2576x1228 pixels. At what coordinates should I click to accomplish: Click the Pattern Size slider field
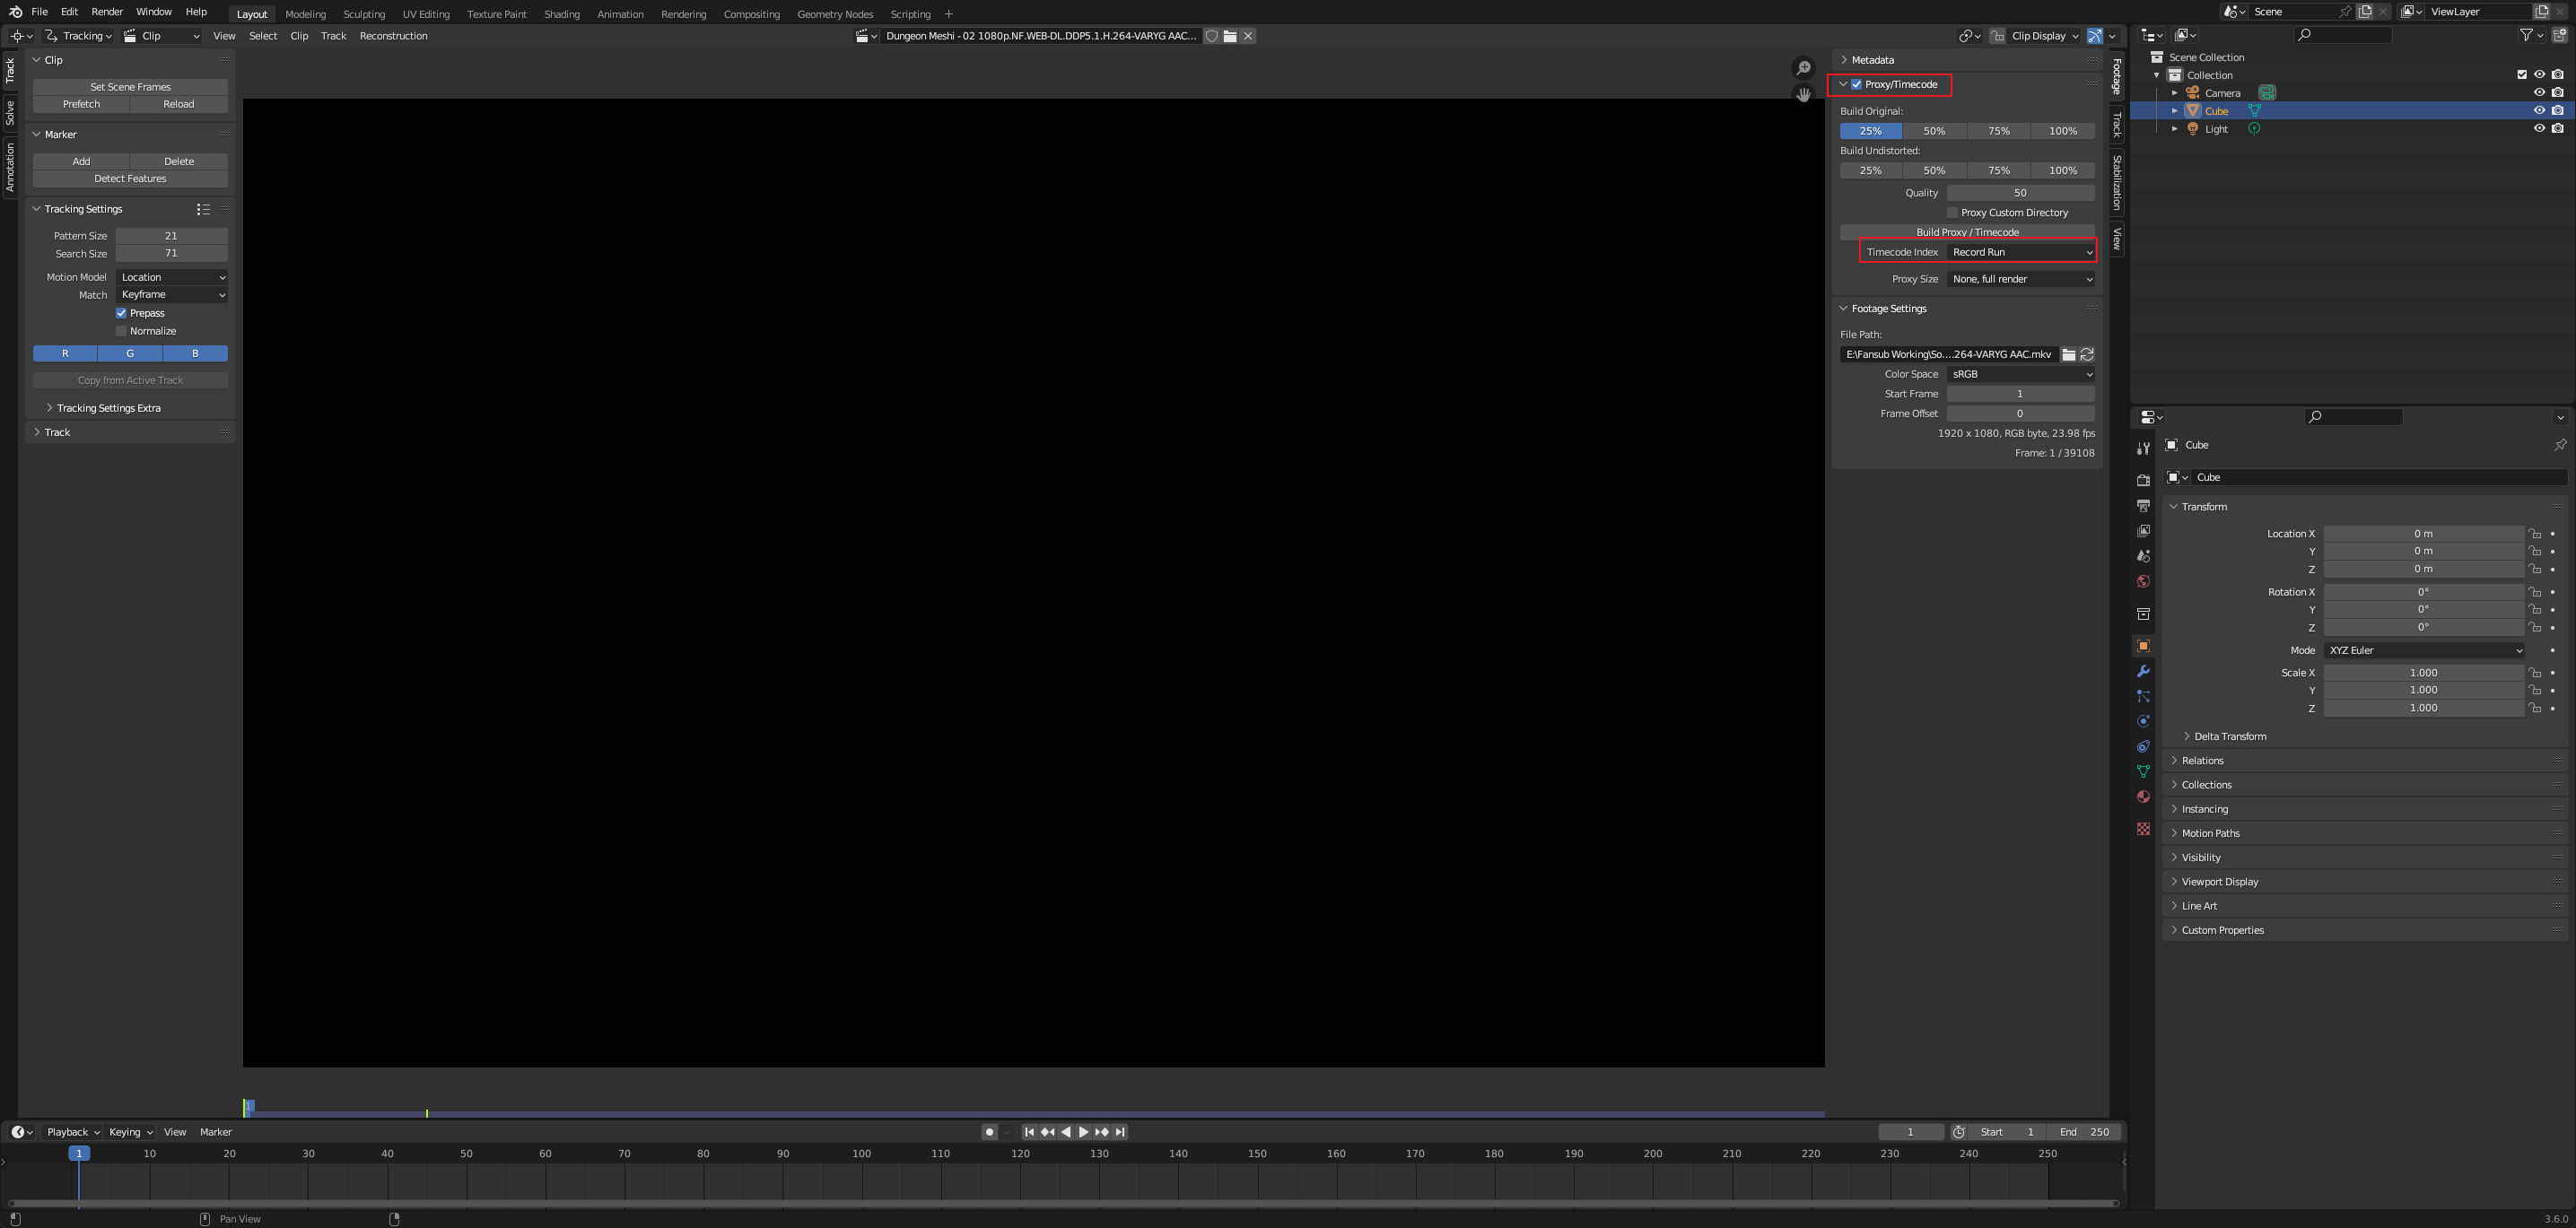point(172,236)
